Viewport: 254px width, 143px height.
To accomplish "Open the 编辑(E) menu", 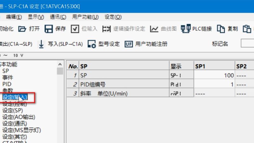I will coord(14,17).
